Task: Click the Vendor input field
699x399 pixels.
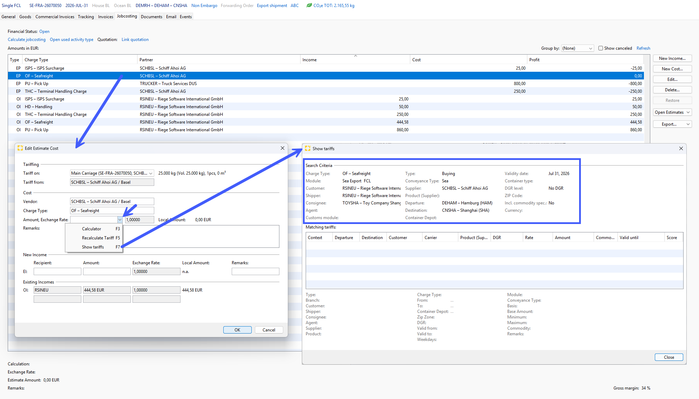Action: 112,202
